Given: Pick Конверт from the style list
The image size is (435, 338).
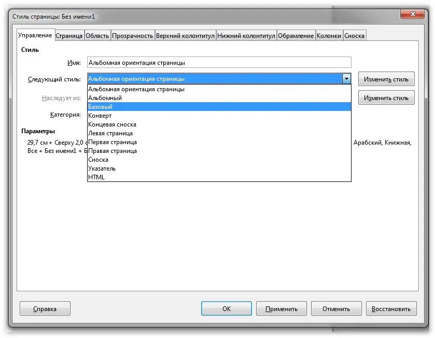Looking at the screenshot, I should pos(219,116).
